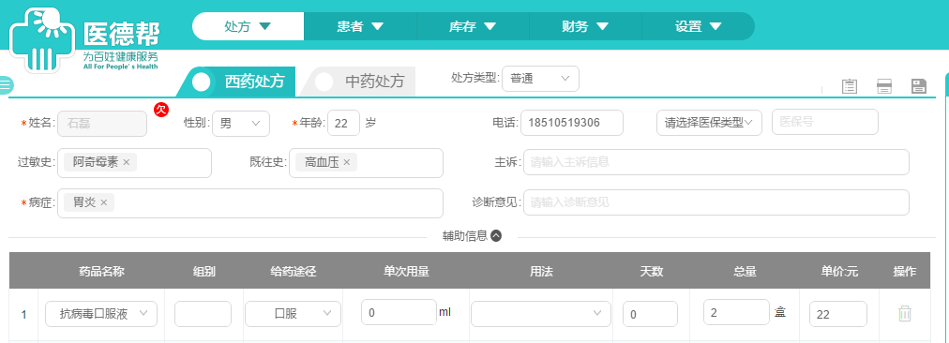The image size is (949, 343).
Task: Open the 处方 menu
Action: (x=248, y=26)
